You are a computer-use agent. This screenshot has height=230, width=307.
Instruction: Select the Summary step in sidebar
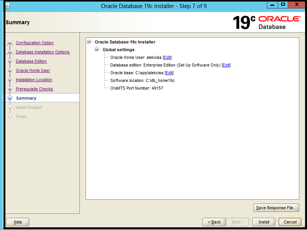tap(26, 98)
